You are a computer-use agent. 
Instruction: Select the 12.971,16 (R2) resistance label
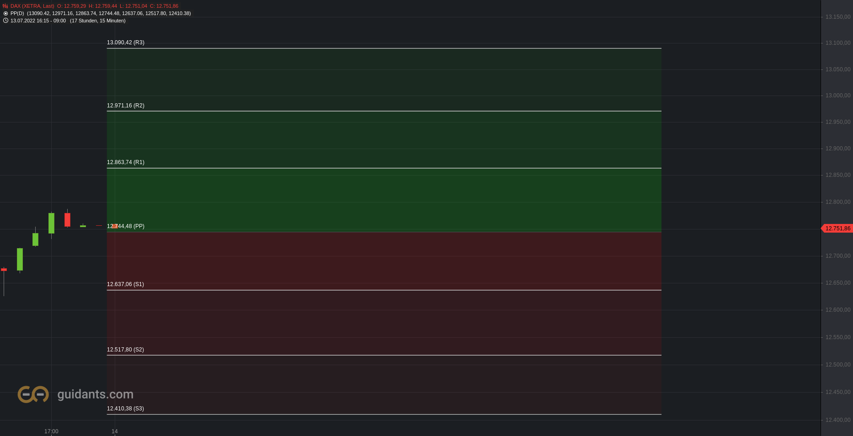(126, 106)
